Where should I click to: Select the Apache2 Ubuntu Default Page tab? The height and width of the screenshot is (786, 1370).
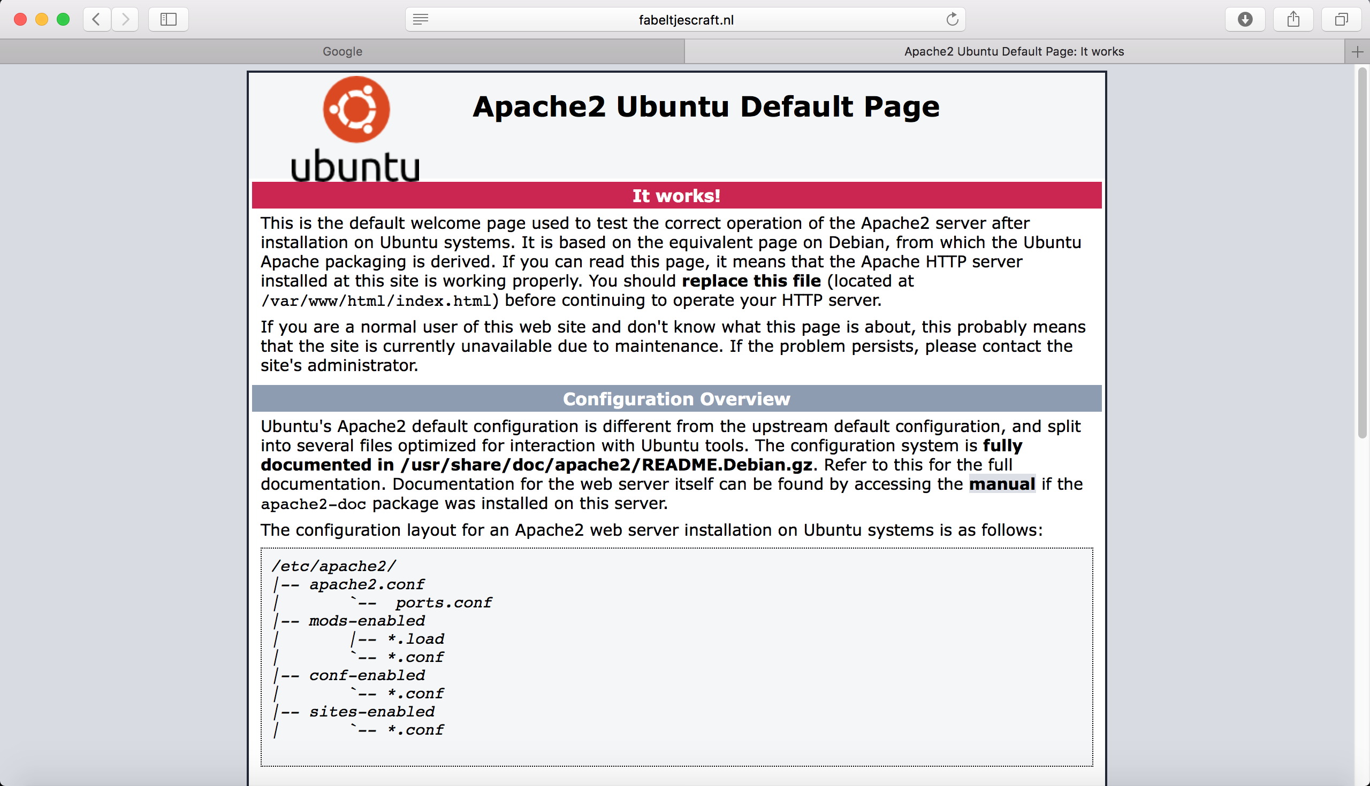click(x=1014, y=52)
